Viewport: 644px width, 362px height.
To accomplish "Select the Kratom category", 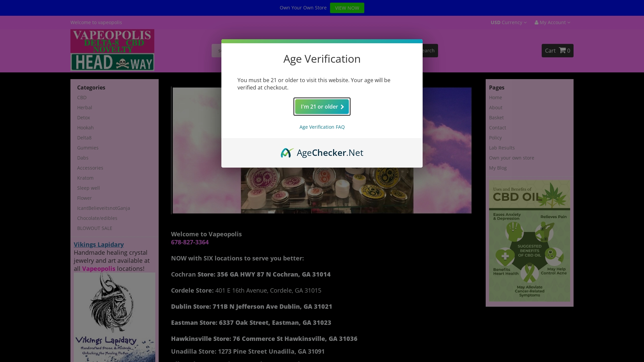I will click(x=85, y=178).
